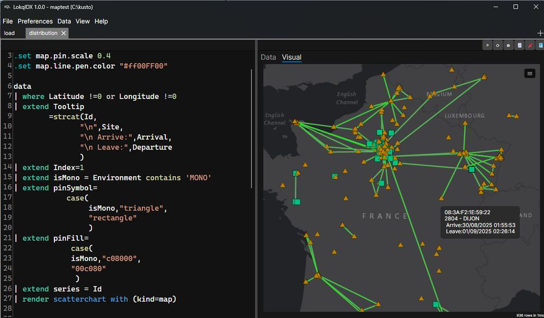
Task: Click the editor vertical scrollbar
Action: tap(251, 128)
